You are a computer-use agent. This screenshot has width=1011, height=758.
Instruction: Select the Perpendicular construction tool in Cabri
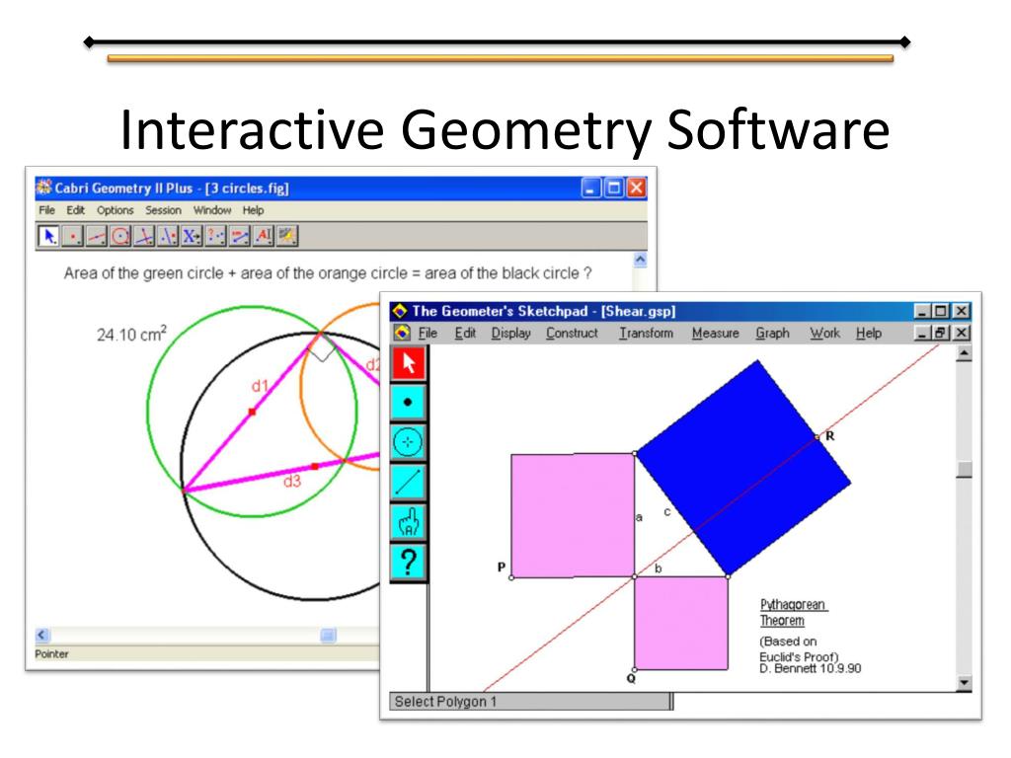click(x=144, y=237)
